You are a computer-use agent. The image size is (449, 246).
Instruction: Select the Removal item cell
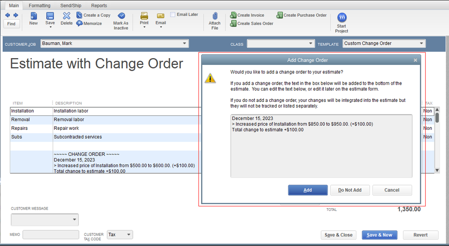point(31,119)
